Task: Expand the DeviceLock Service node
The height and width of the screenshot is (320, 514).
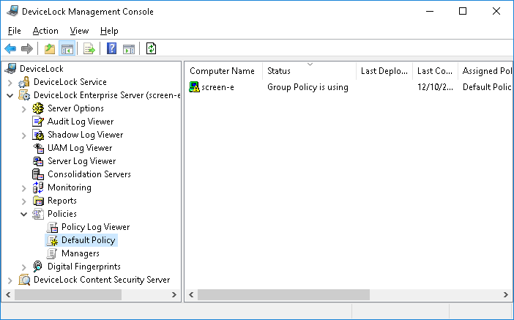Action: [x=10, y=82]
